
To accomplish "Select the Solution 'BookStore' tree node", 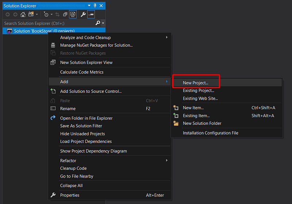I will 54,31.
